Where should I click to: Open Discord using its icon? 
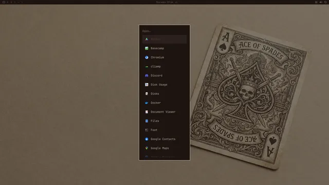point(147,76)
